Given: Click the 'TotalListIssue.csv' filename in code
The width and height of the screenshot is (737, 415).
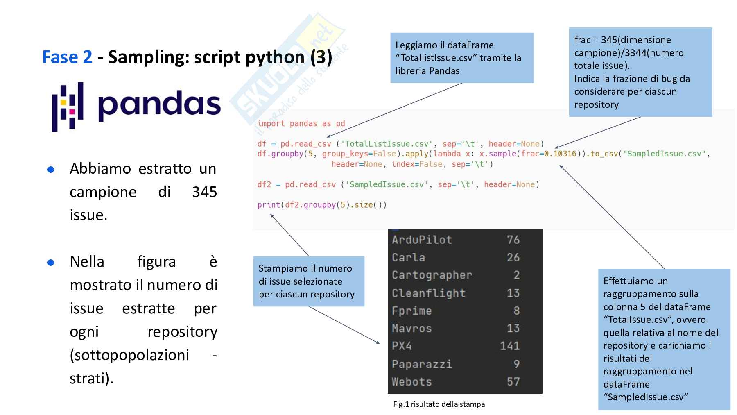Looking at the screenshot, I should (x=387, y=144).
